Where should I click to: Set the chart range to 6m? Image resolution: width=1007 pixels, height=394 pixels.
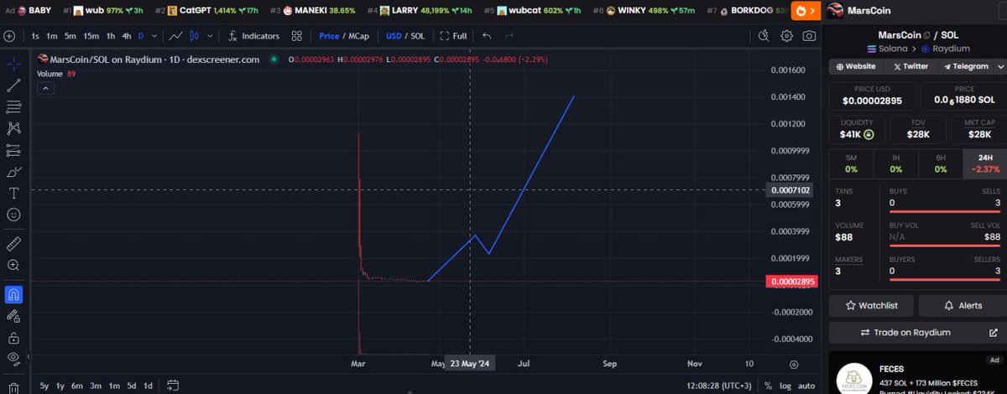76,386
